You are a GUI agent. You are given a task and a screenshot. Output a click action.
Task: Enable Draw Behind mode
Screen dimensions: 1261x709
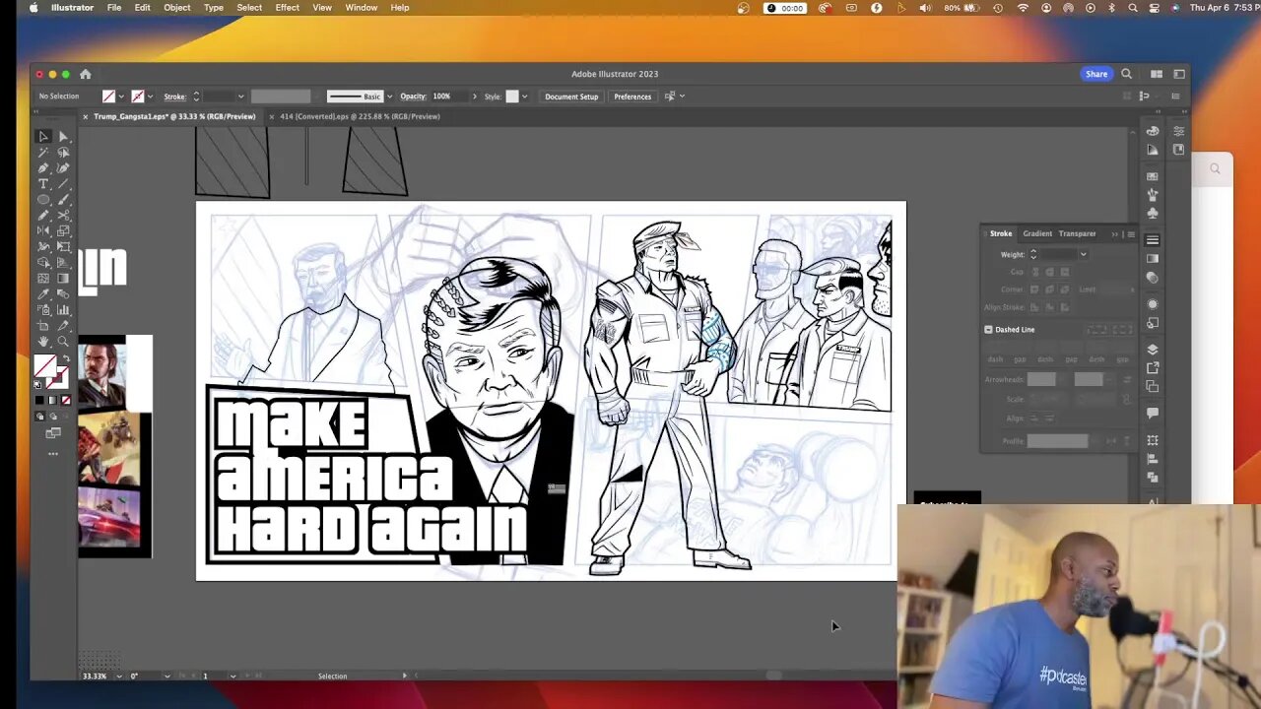(x=52, y=416)
